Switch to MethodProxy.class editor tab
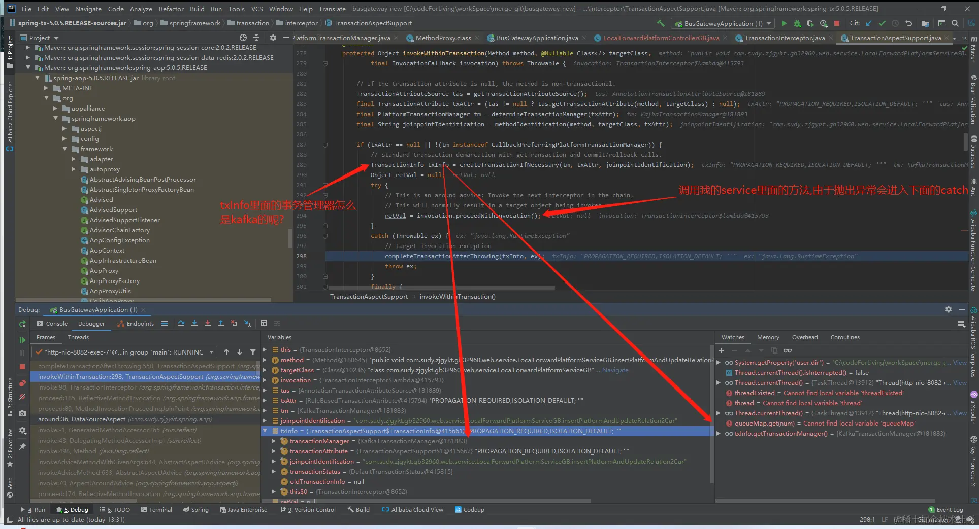 pyautogui.click(x=443, y=38)
